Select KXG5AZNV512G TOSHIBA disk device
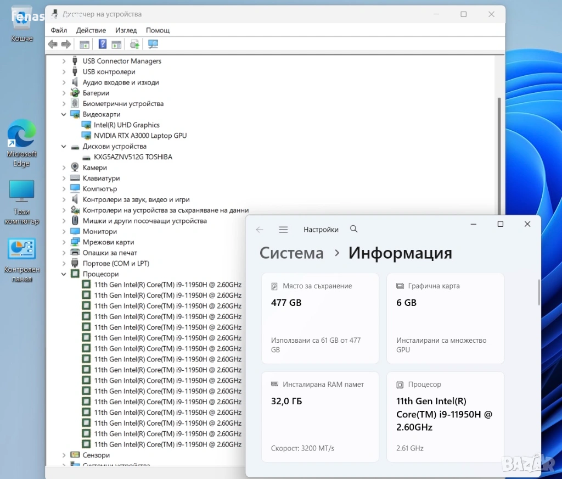The width and height of the screenshot is (562, 479). tap(133, 157)
